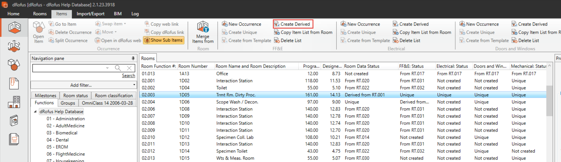
Task: Sort by Room Number column header
Action: click(196, 66)
